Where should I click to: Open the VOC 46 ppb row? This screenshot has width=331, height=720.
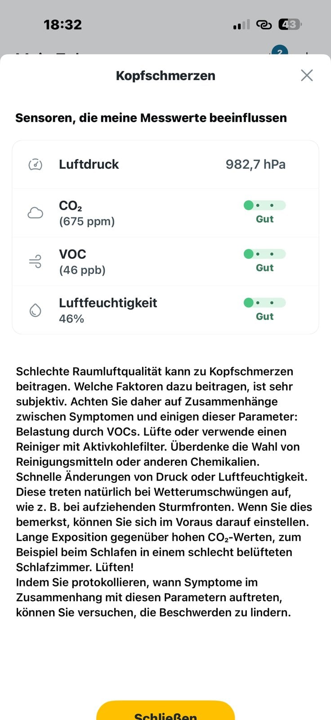pyautogui.click(x=165, y=261)
